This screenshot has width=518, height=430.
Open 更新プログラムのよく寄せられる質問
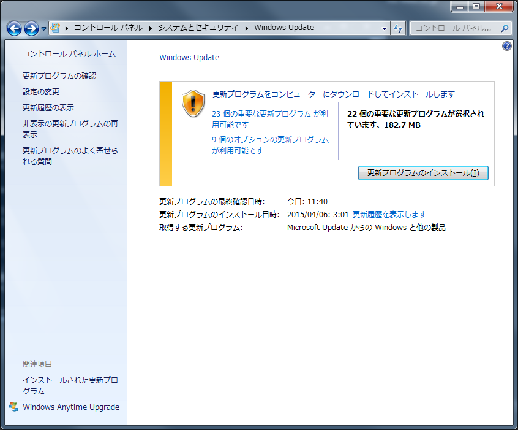pos(70,156)
